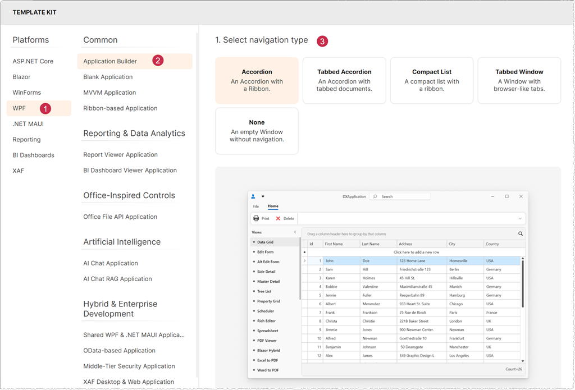Select the Tabbed Window navigation type

pos(519,80)
